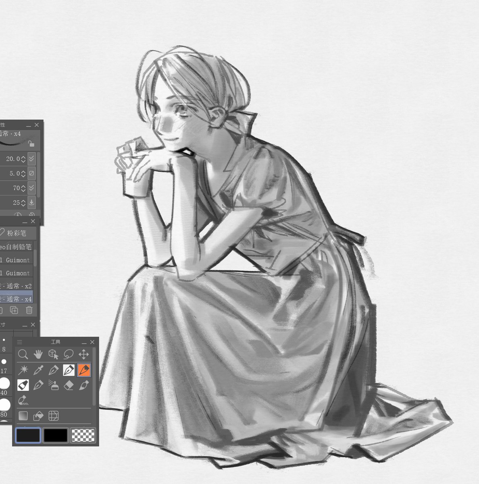479x484 pixels.
Task: Select the Object operation cube tool
Action: click(x=53, y=355)
